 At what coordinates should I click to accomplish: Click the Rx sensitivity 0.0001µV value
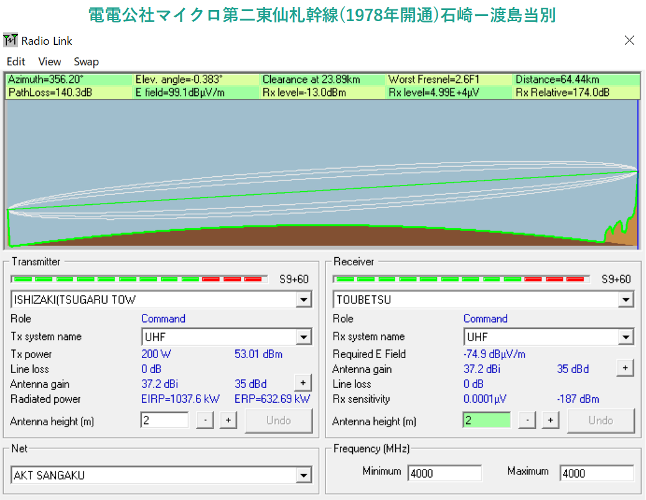pyautogui.click(x=485, y=399)
